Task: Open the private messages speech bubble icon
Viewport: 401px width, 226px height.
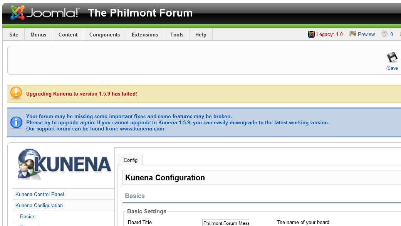Action: [384, 34]
